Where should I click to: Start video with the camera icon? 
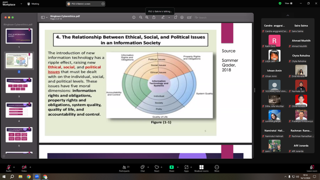coord(24,167)
